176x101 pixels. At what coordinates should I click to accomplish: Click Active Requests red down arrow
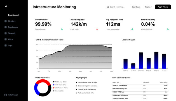click(97, 29)
